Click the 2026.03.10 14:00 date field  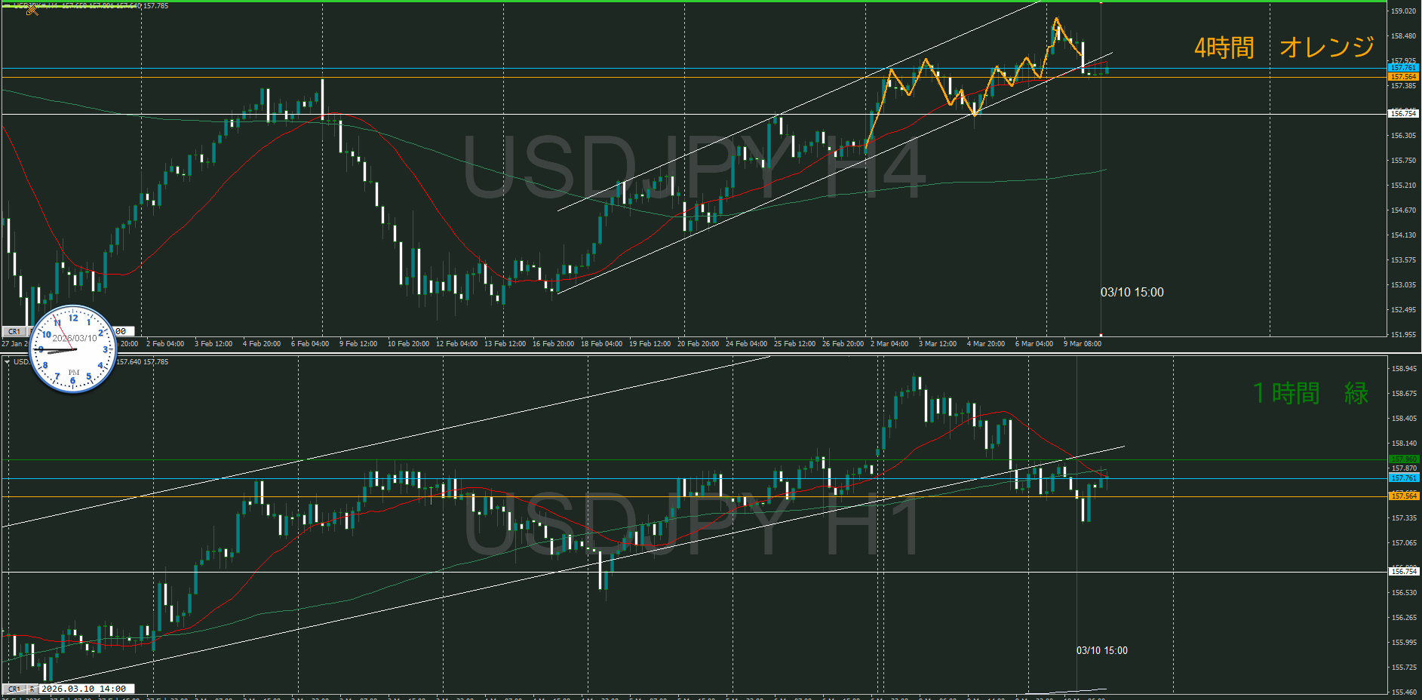pyautogui.click(x=87, y=689)
